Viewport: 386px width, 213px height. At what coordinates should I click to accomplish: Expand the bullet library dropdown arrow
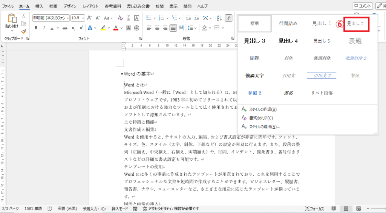[x=155, y=18]
